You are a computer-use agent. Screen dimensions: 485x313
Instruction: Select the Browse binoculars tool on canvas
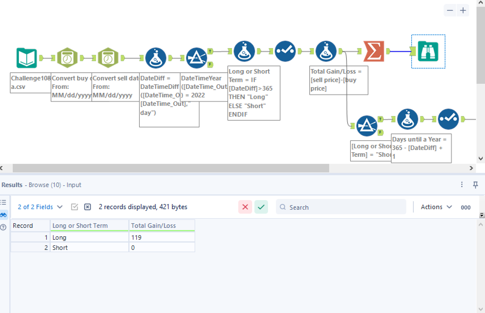[x=428, y=52]
